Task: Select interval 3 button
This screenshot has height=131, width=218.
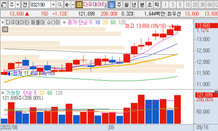Action: [173, 5]
